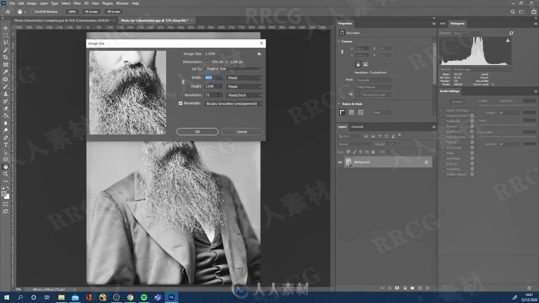Click the Fill Screen button

(113, 11)
